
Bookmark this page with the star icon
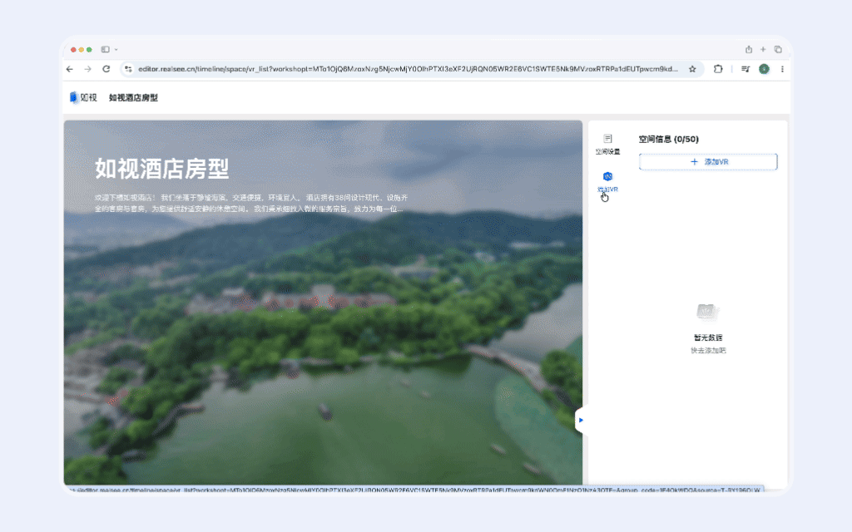(692, 69)
